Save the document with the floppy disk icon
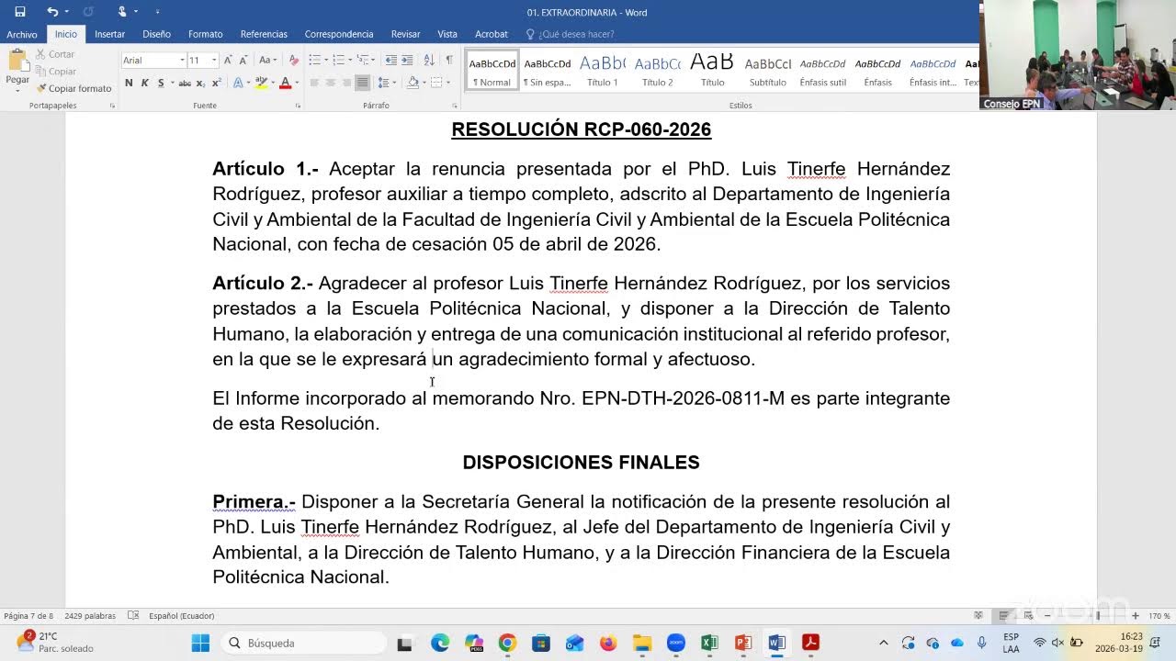The image size is (1176, 661). pyautogui.click(x=20, y=12)
